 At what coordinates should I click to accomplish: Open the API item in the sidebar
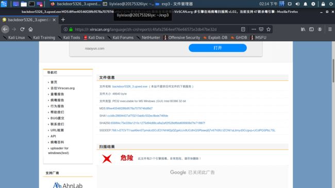(53, 136)
